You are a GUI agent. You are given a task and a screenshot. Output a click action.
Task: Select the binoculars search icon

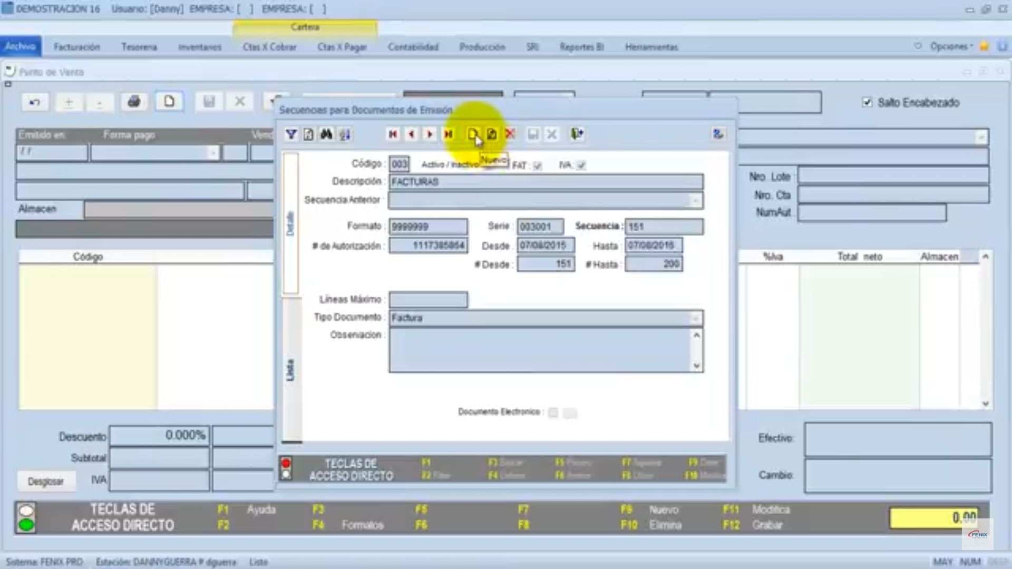[327, 134]
